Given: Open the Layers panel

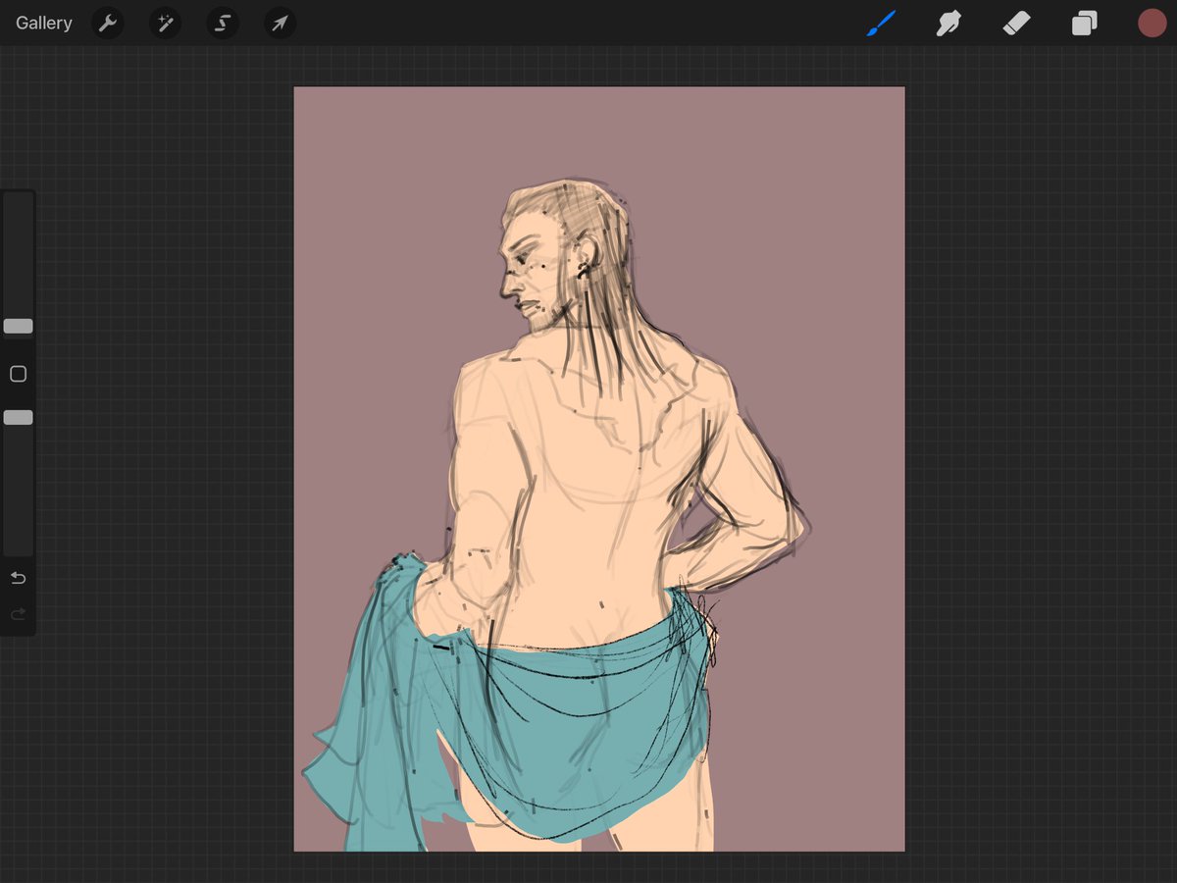Looking at the screenshot, I should pos(1084,23).
